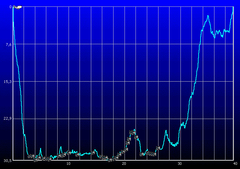Click the diver icon at the surface
Screen dimensions: 240x169
17,7
